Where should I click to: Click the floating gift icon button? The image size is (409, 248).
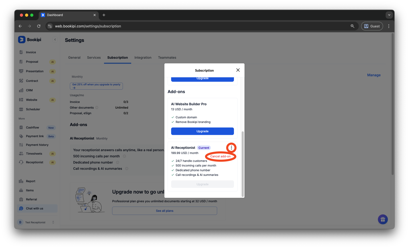383,220
